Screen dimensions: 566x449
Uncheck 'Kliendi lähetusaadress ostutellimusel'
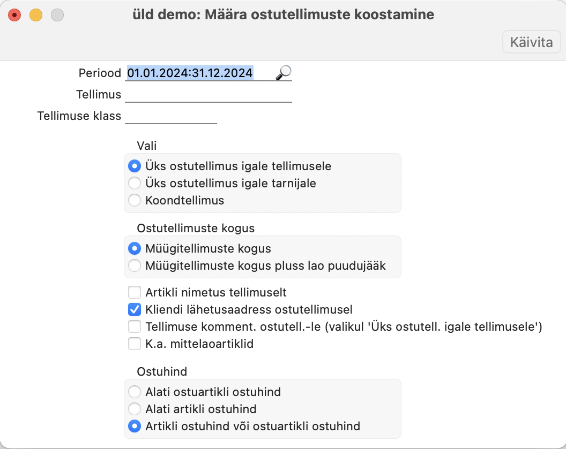(135, 309)
